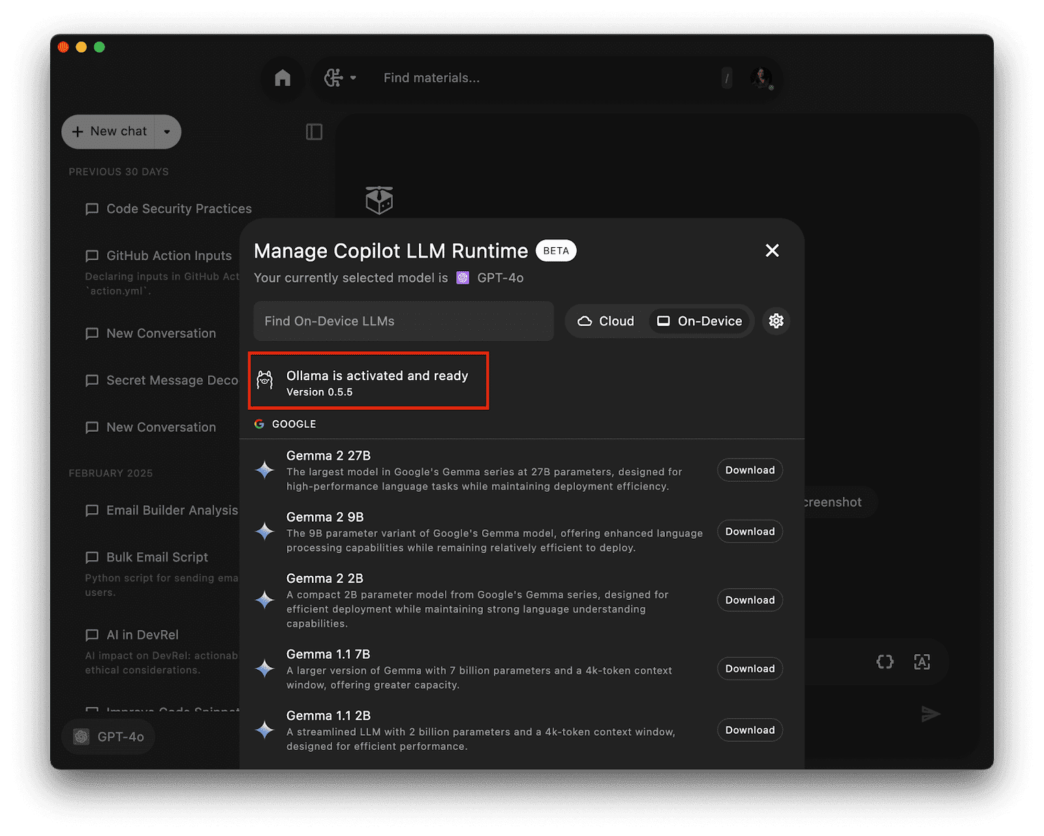The width and height of the screenshot is (1044, 836).
Task: Click the Pieces box logo icon
Action: 379,200
